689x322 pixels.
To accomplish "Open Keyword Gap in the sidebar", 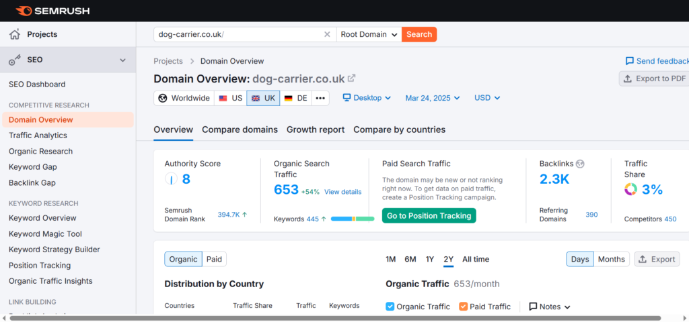I will coord(32,167).
